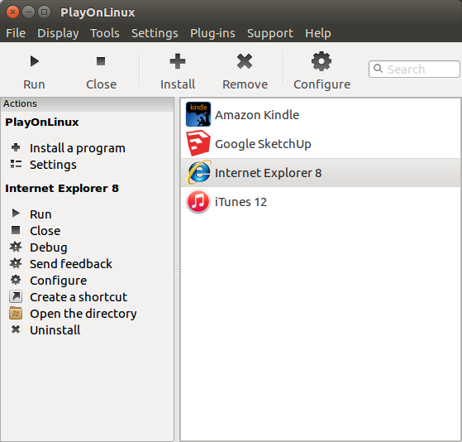This screenshot has width=462, height=442.
Task: Open the Display menu
Action: point(58,33)
